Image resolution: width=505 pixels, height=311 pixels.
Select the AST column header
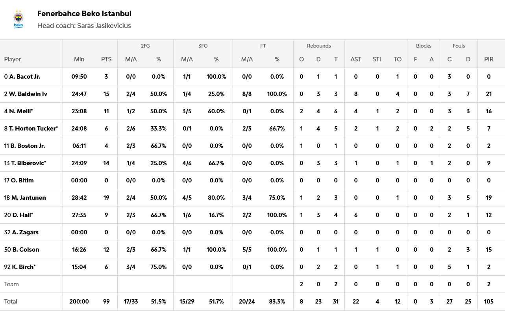[x=356, y=59]
